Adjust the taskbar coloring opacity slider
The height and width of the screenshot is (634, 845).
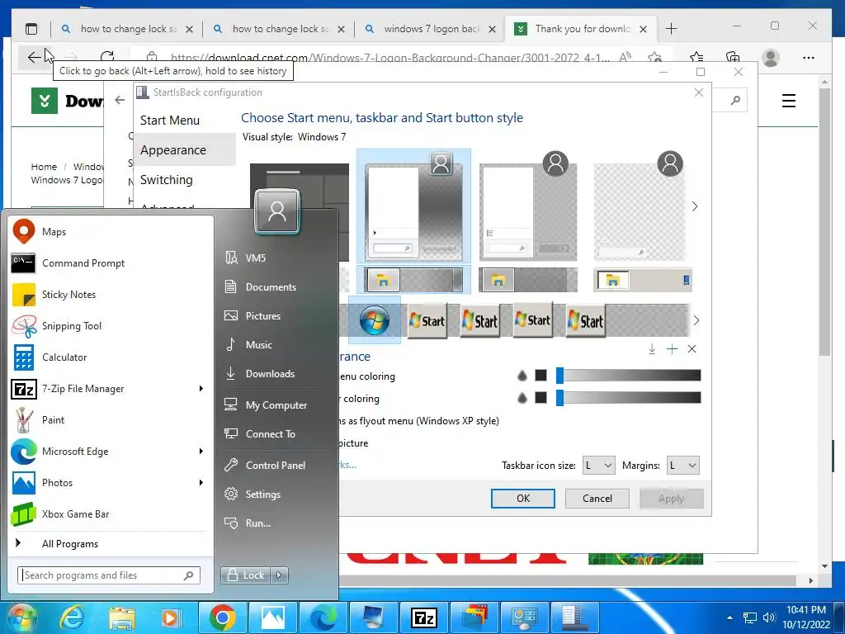click(628, 397)
